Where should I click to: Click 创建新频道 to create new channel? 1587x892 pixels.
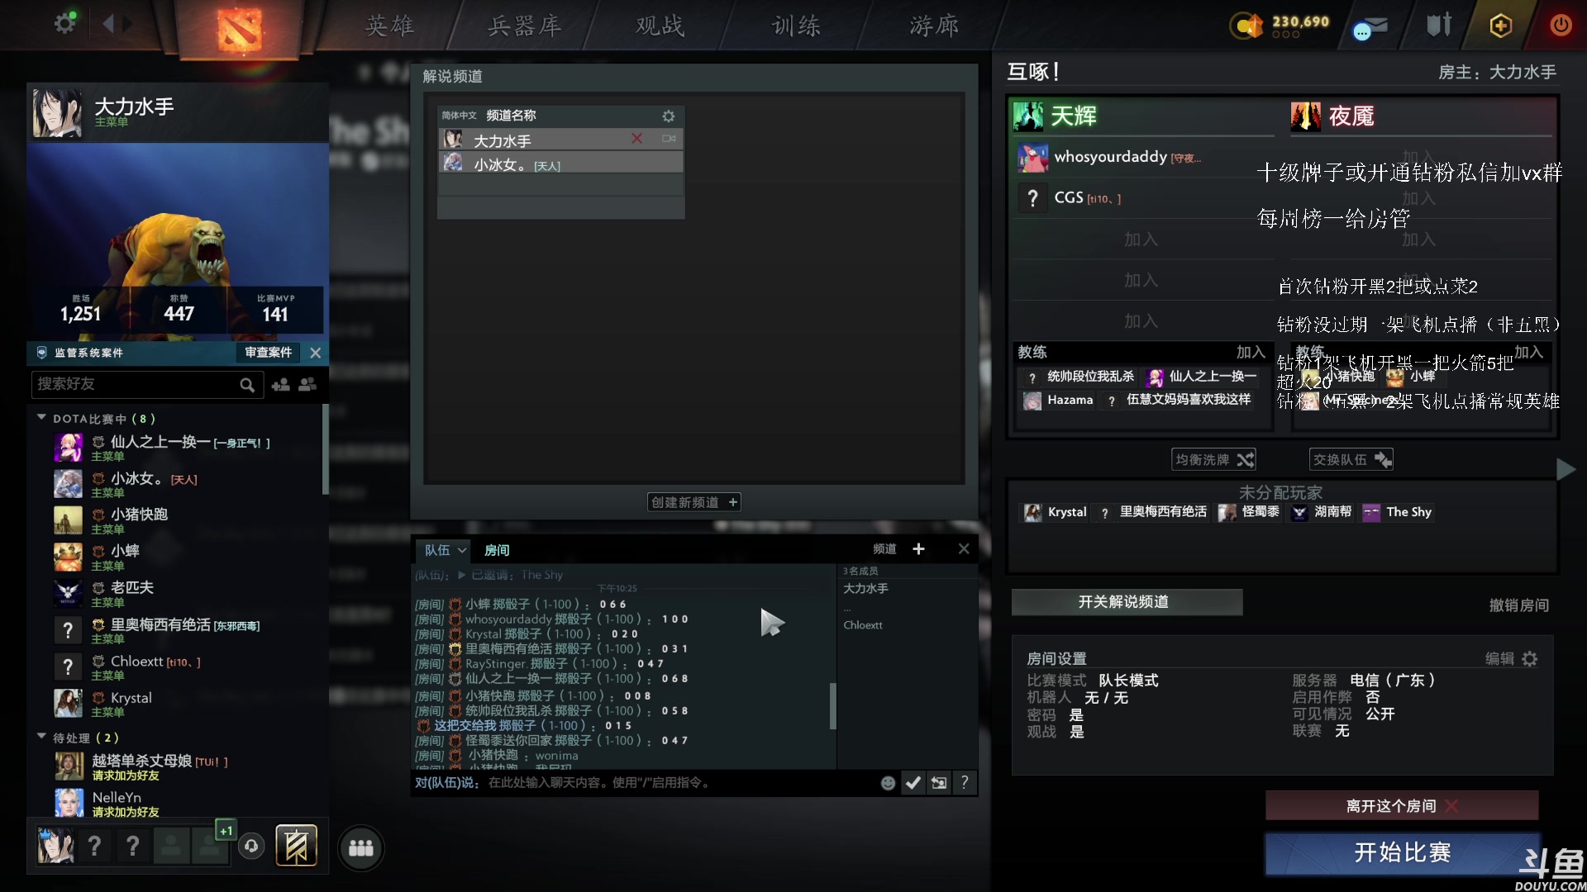[693, 501]
